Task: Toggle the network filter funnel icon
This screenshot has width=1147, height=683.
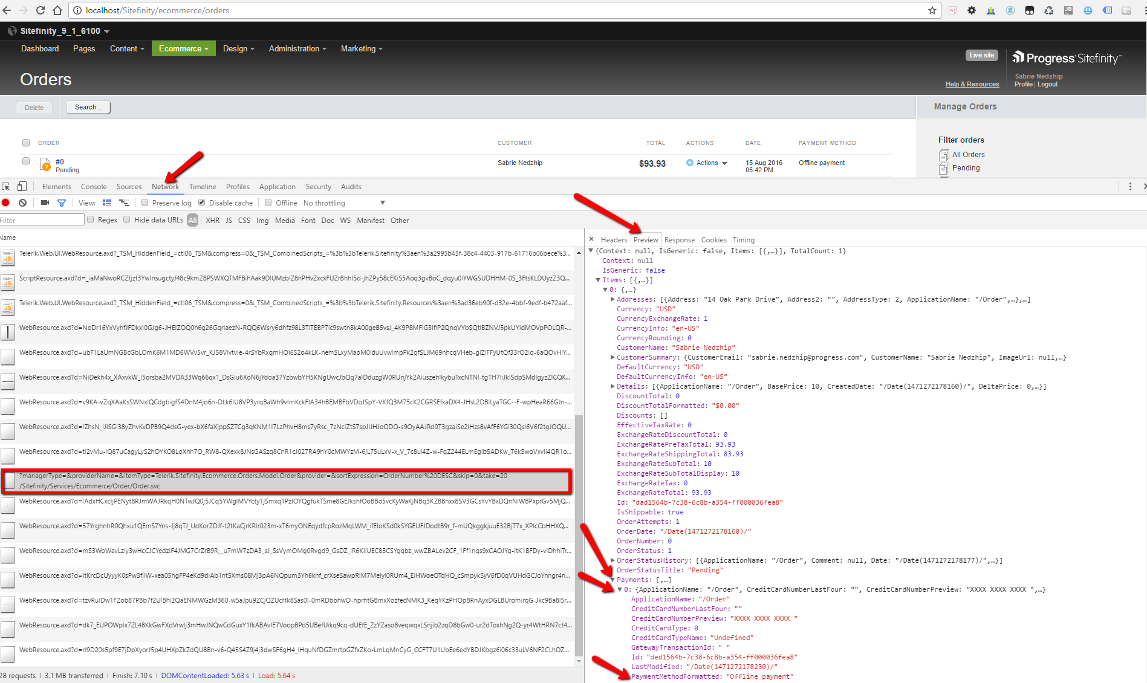Action: (x=62, y=203)
